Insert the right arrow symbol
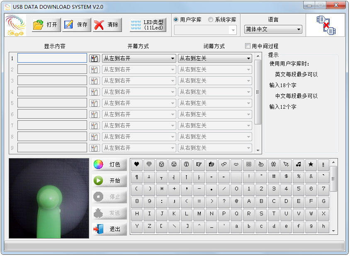The width and height of the screenshot is (350, 256). click(x=211, y=177)
